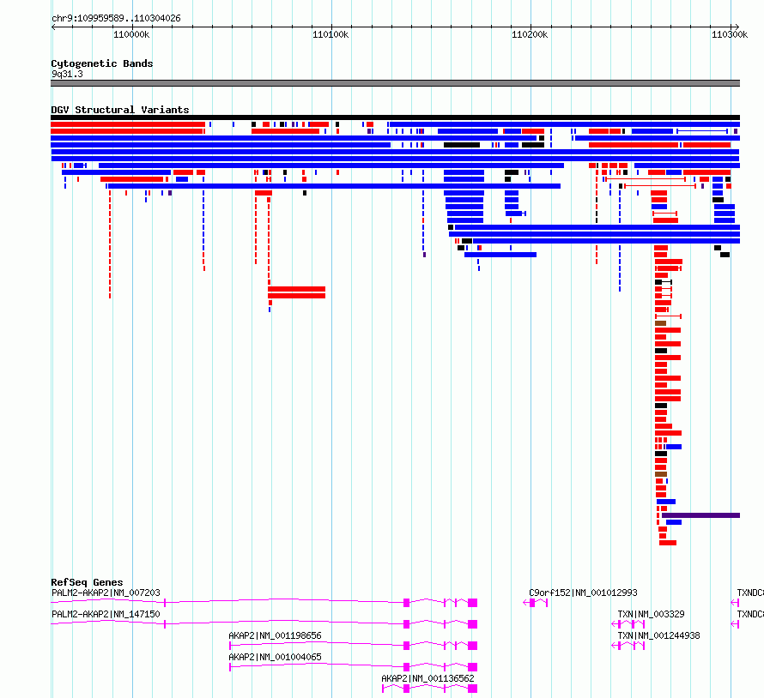Click the 110100k ruler tick label
This screenshot has width=764, height=698.
pyautogui.click(x=330, y=34)
